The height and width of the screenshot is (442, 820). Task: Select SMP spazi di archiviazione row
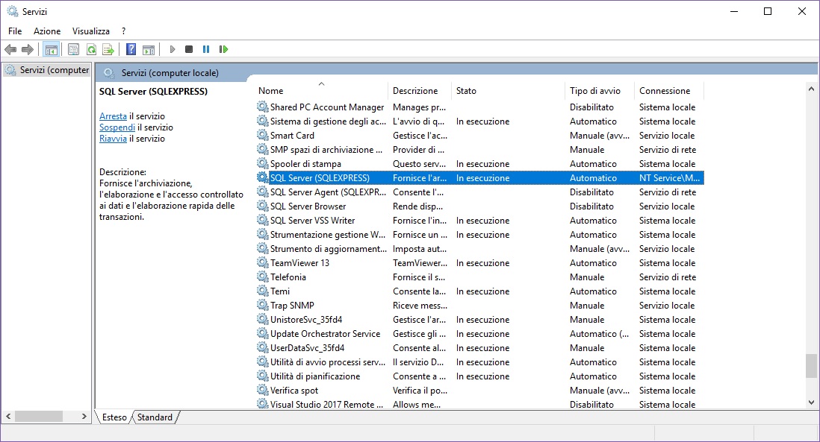480,149
